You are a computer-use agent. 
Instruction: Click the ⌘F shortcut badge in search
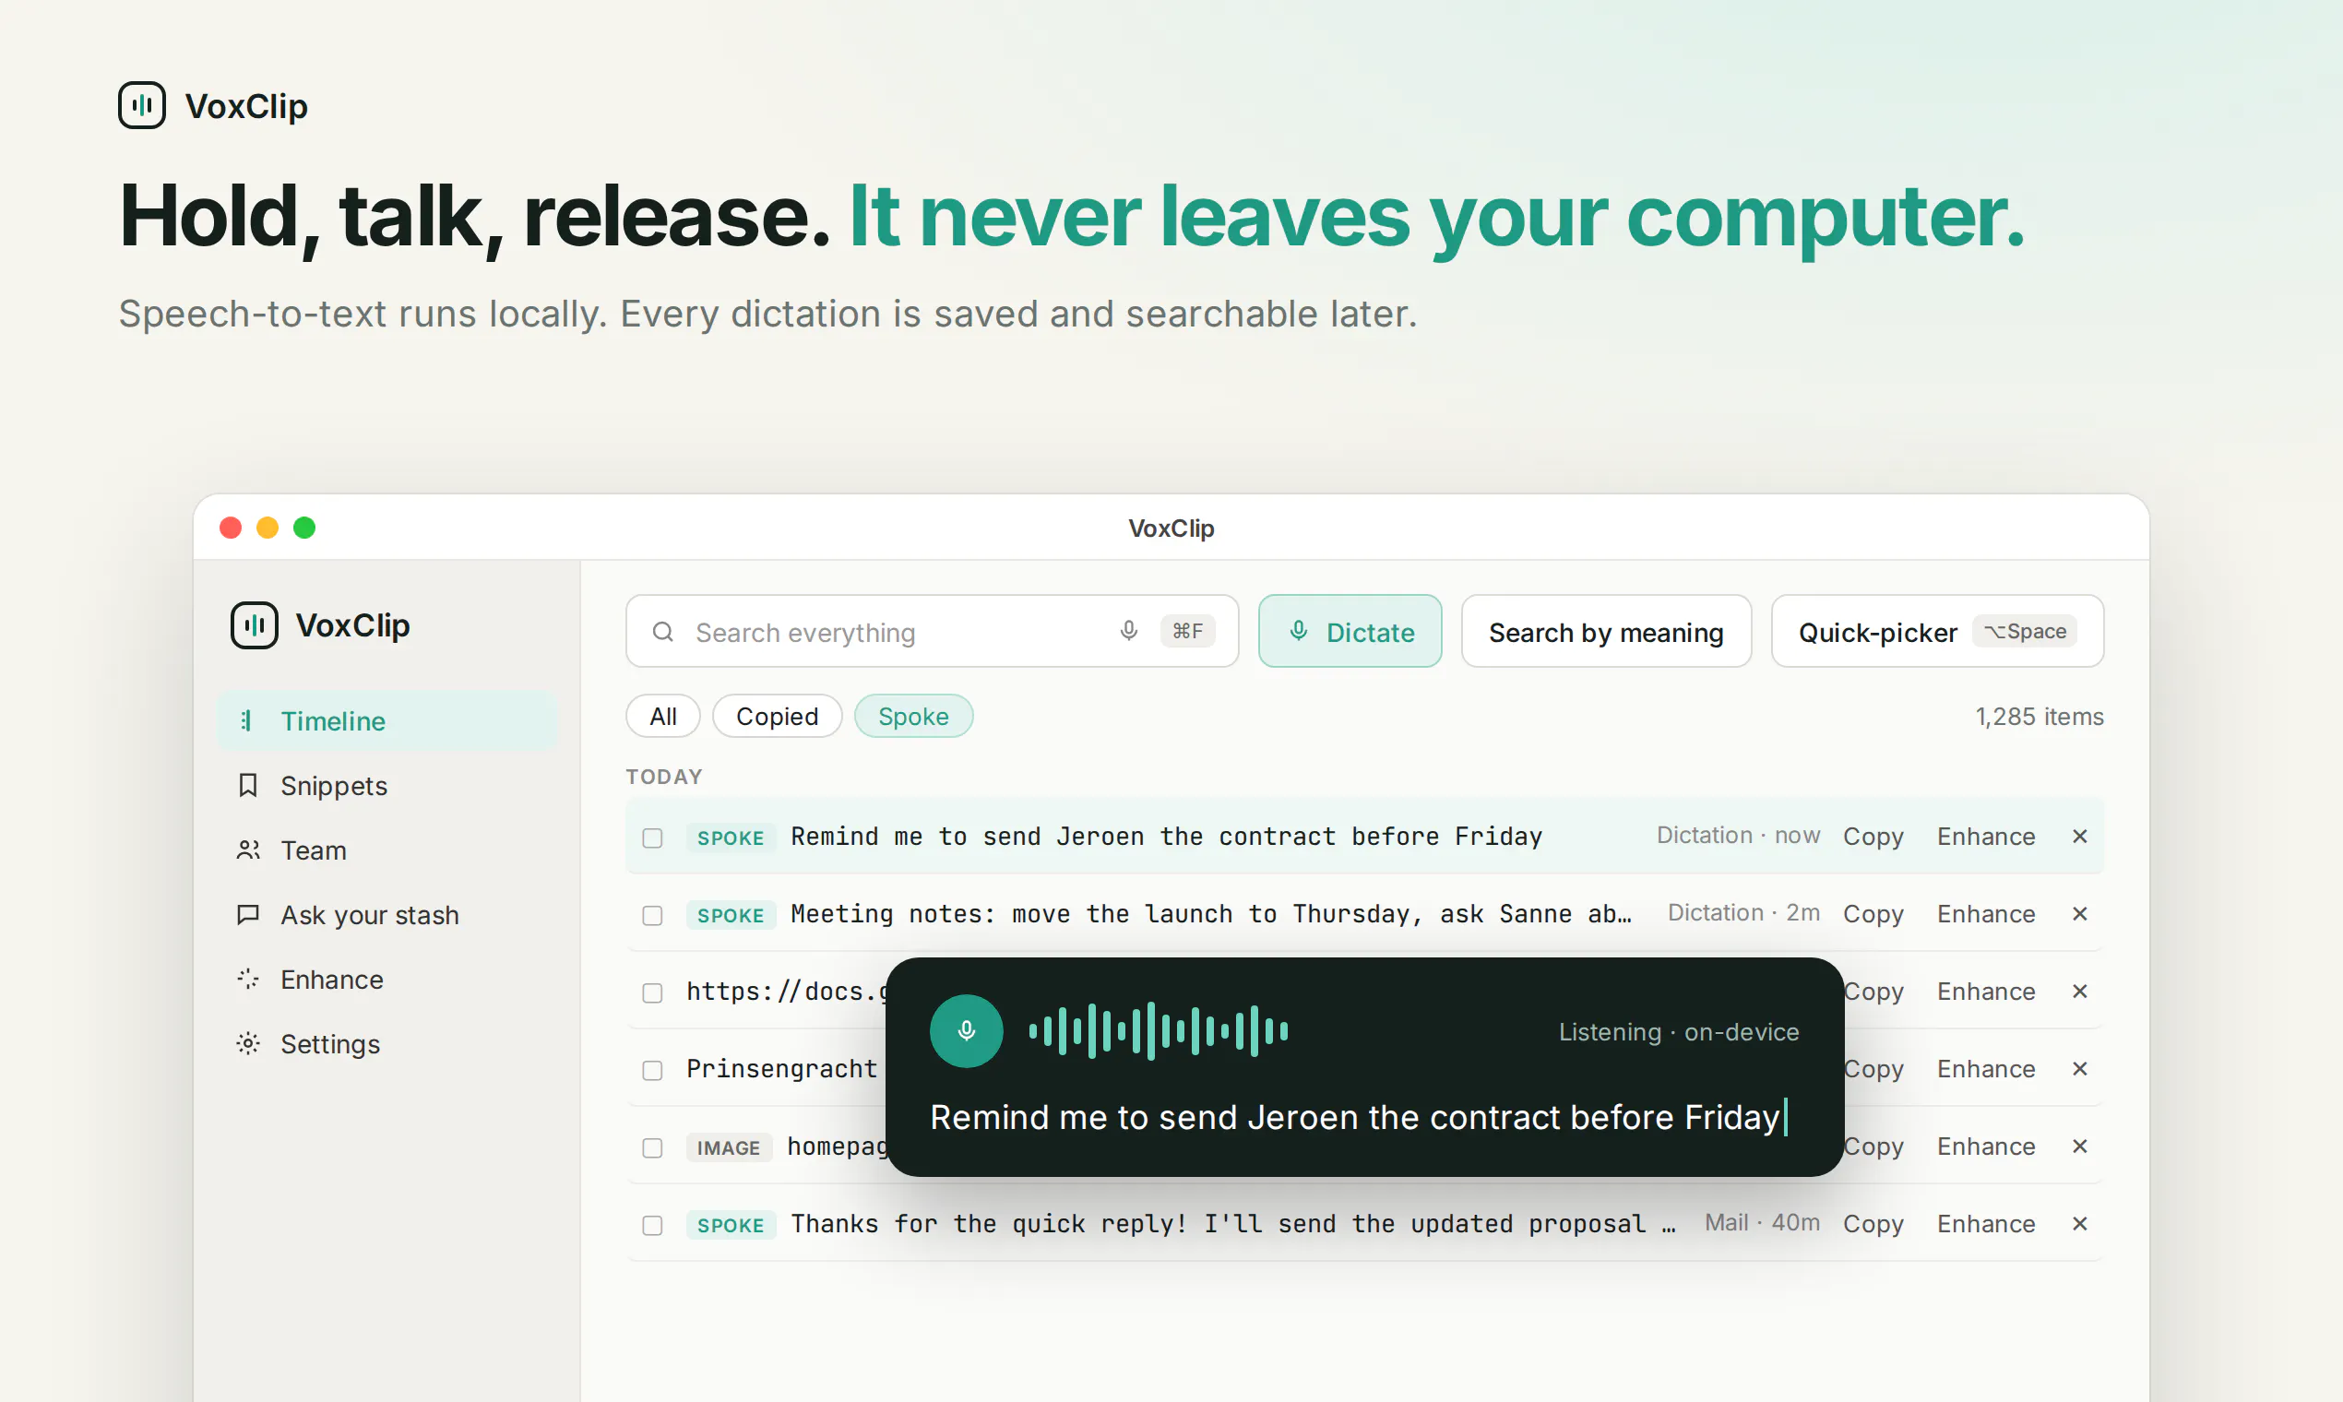tap(1187, 630)
